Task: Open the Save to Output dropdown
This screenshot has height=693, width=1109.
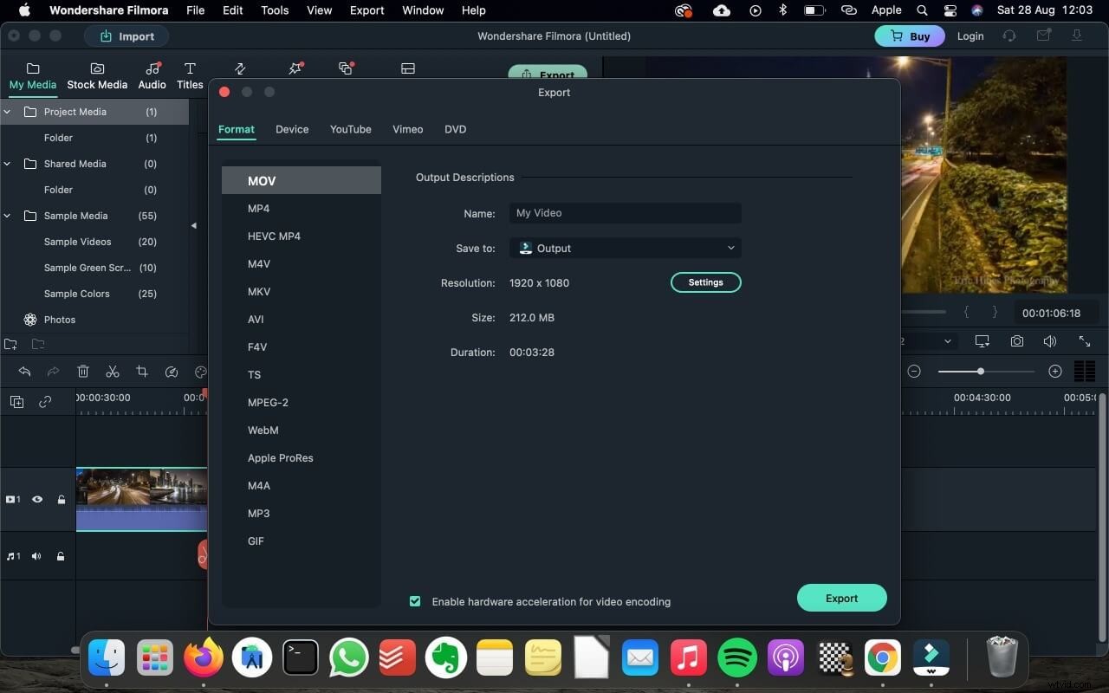Action: (x=626, y=248)
